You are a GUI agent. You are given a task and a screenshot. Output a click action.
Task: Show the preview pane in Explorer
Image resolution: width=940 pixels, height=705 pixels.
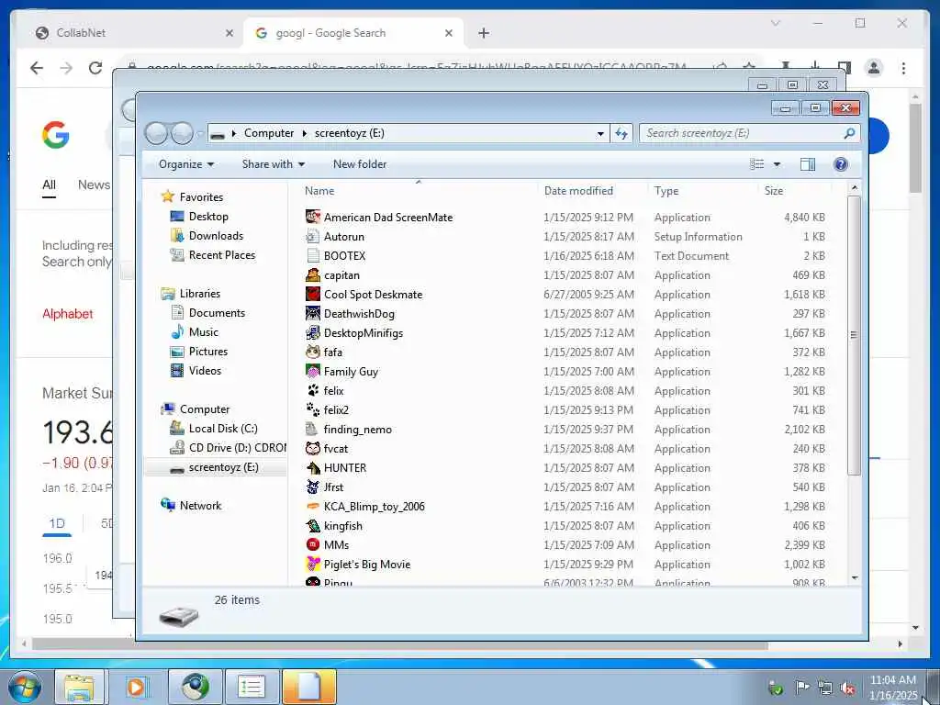[x=808, y=164]
